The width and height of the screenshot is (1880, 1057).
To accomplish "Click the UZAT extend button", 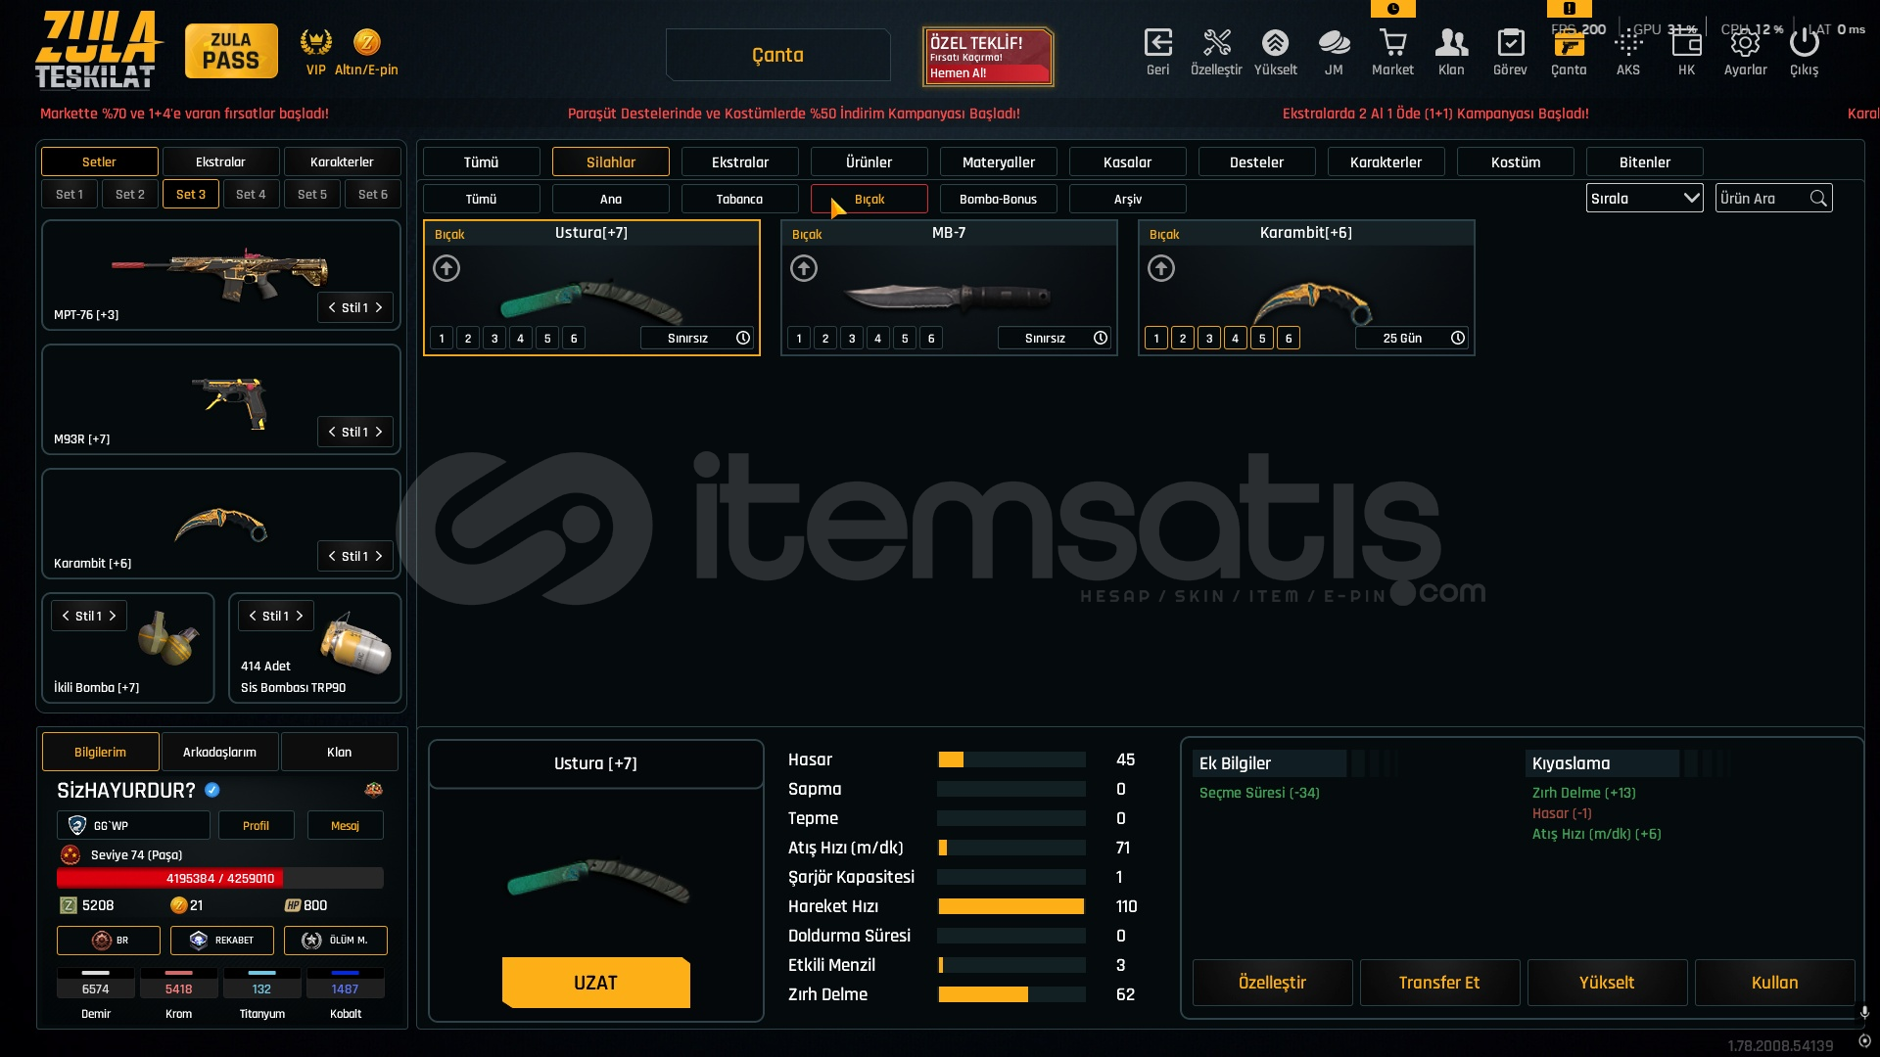I will 595,983.
